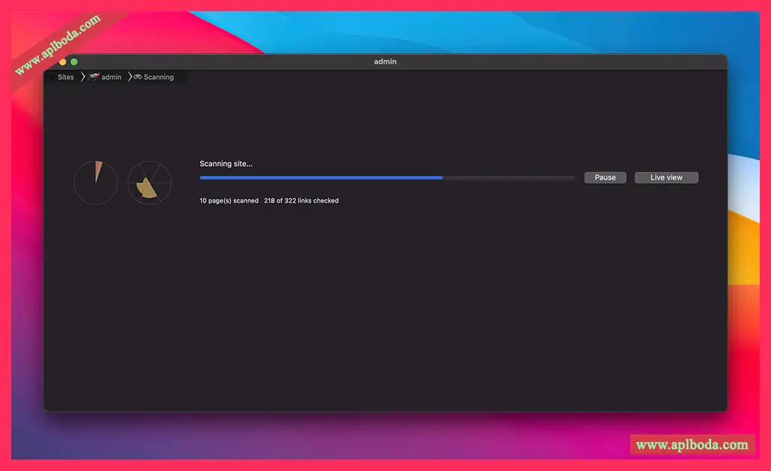Select the admin breadcrumb label
The image size is (771, 471).
point(112,77)
